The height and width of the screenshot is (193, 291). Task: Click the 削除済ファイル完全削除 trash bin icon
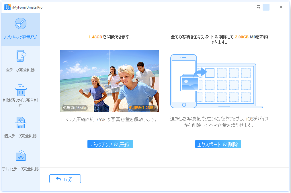[x=20, y=90]
